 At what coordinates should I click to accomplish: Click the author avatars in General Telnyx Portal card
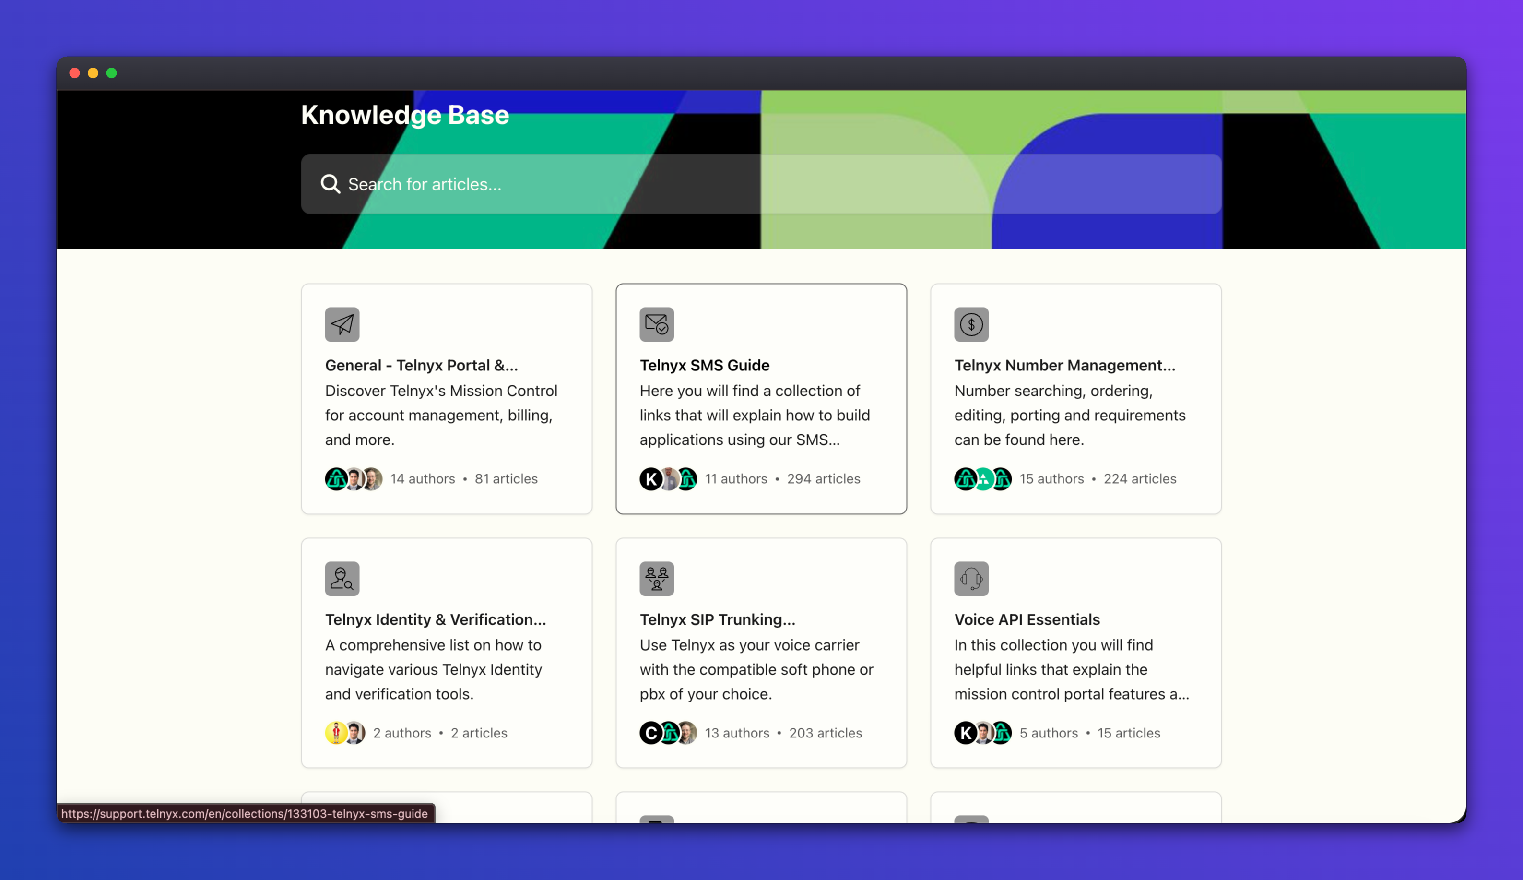(x=354, y=479)
